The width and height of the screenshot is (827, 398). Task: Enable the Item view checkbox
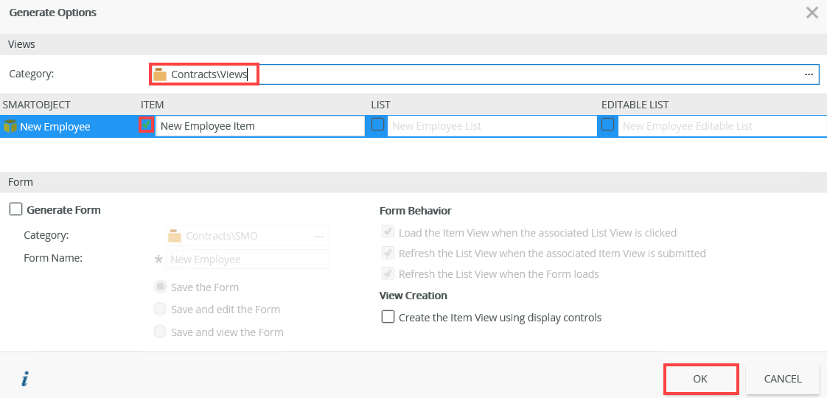point(147,125)
